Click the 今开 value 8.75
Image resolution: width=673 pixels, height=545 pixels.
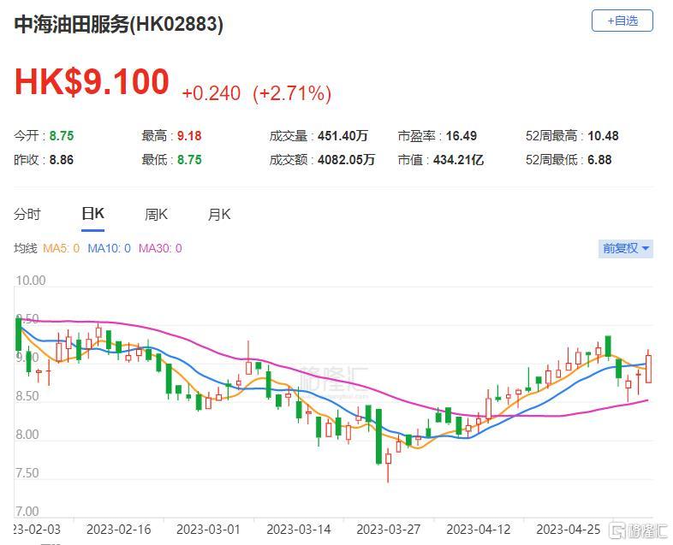pos(62,136)
